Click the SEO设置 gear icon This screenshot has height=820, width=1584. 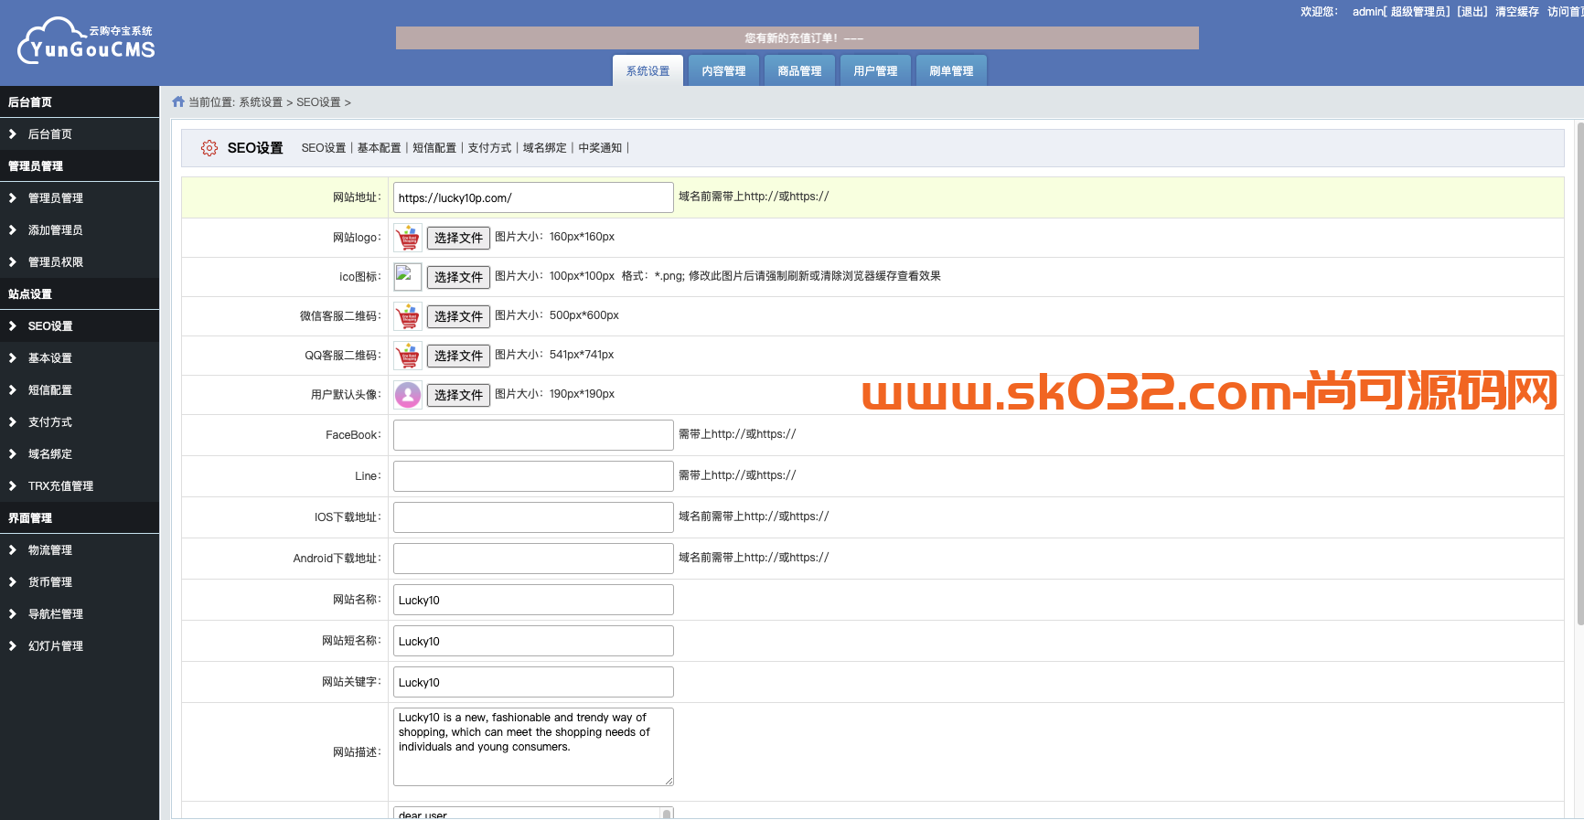pyautogui.click(x=209, y=148)
